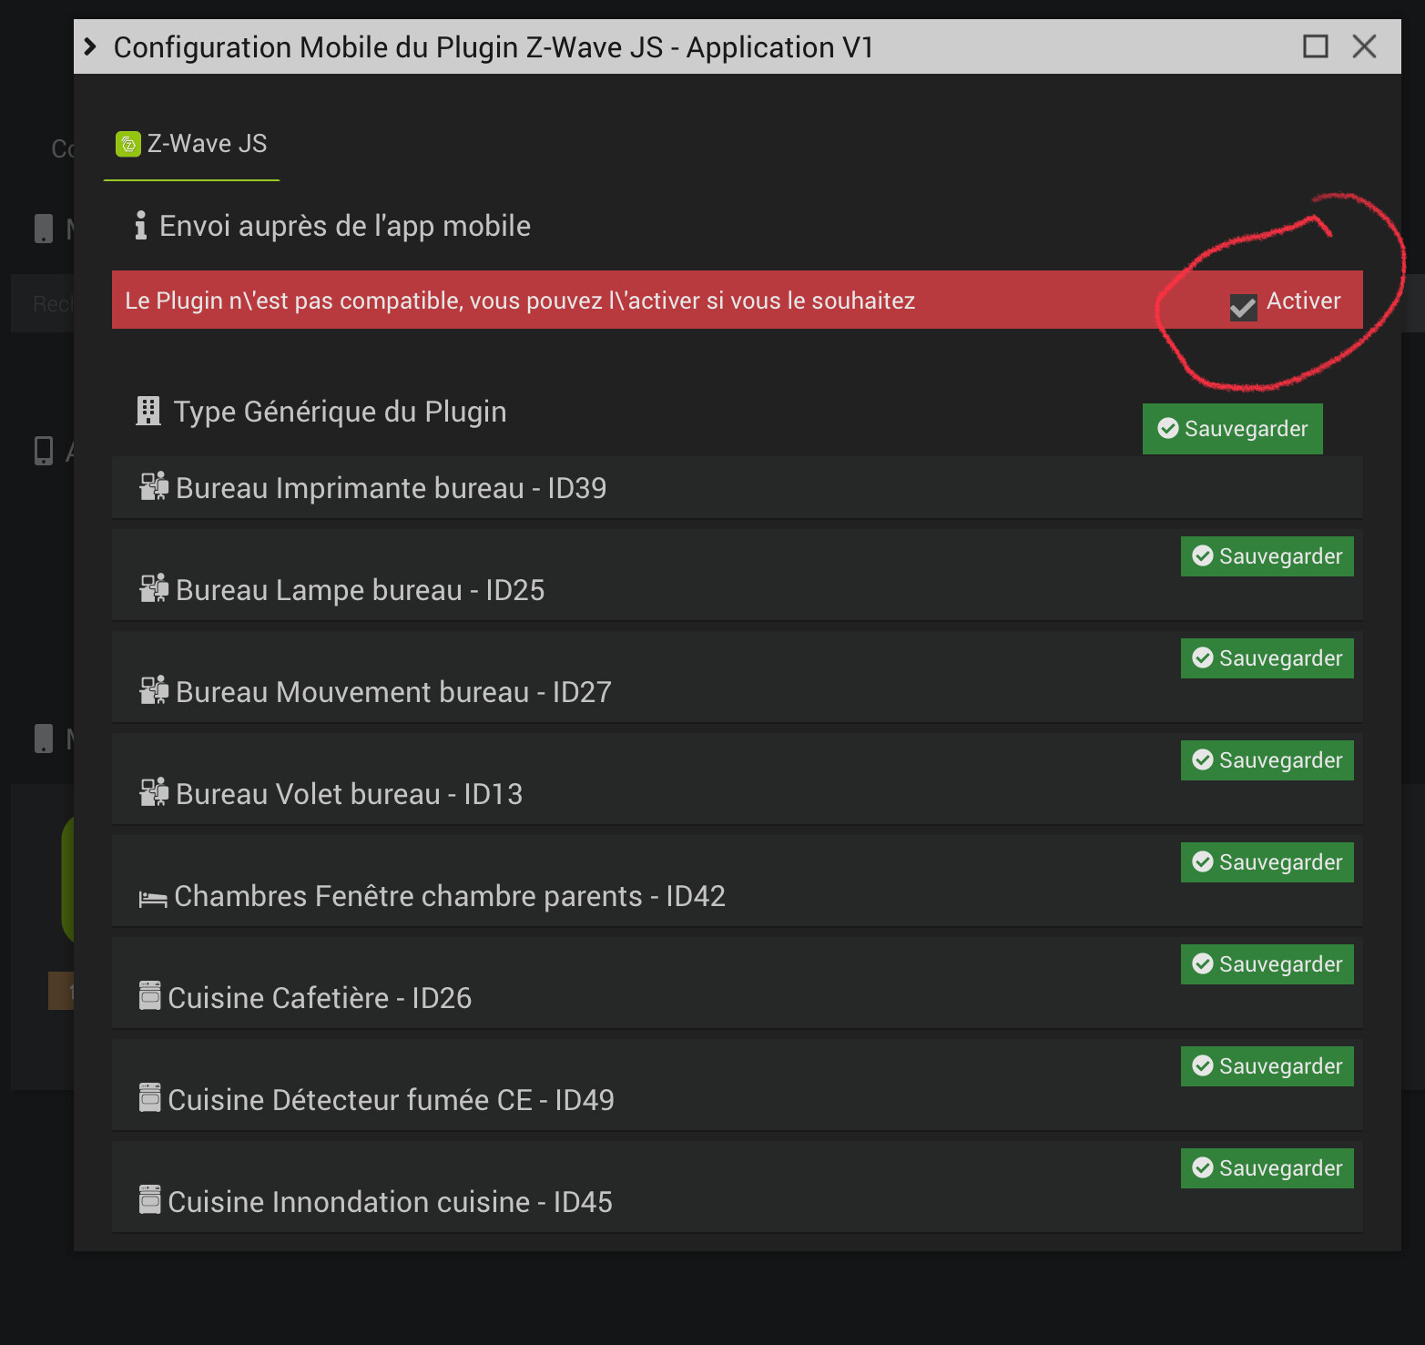Click the office icon beside Bureau Volet bureau
This screenshot has height=1345, width=1425.
pos(154,792)
